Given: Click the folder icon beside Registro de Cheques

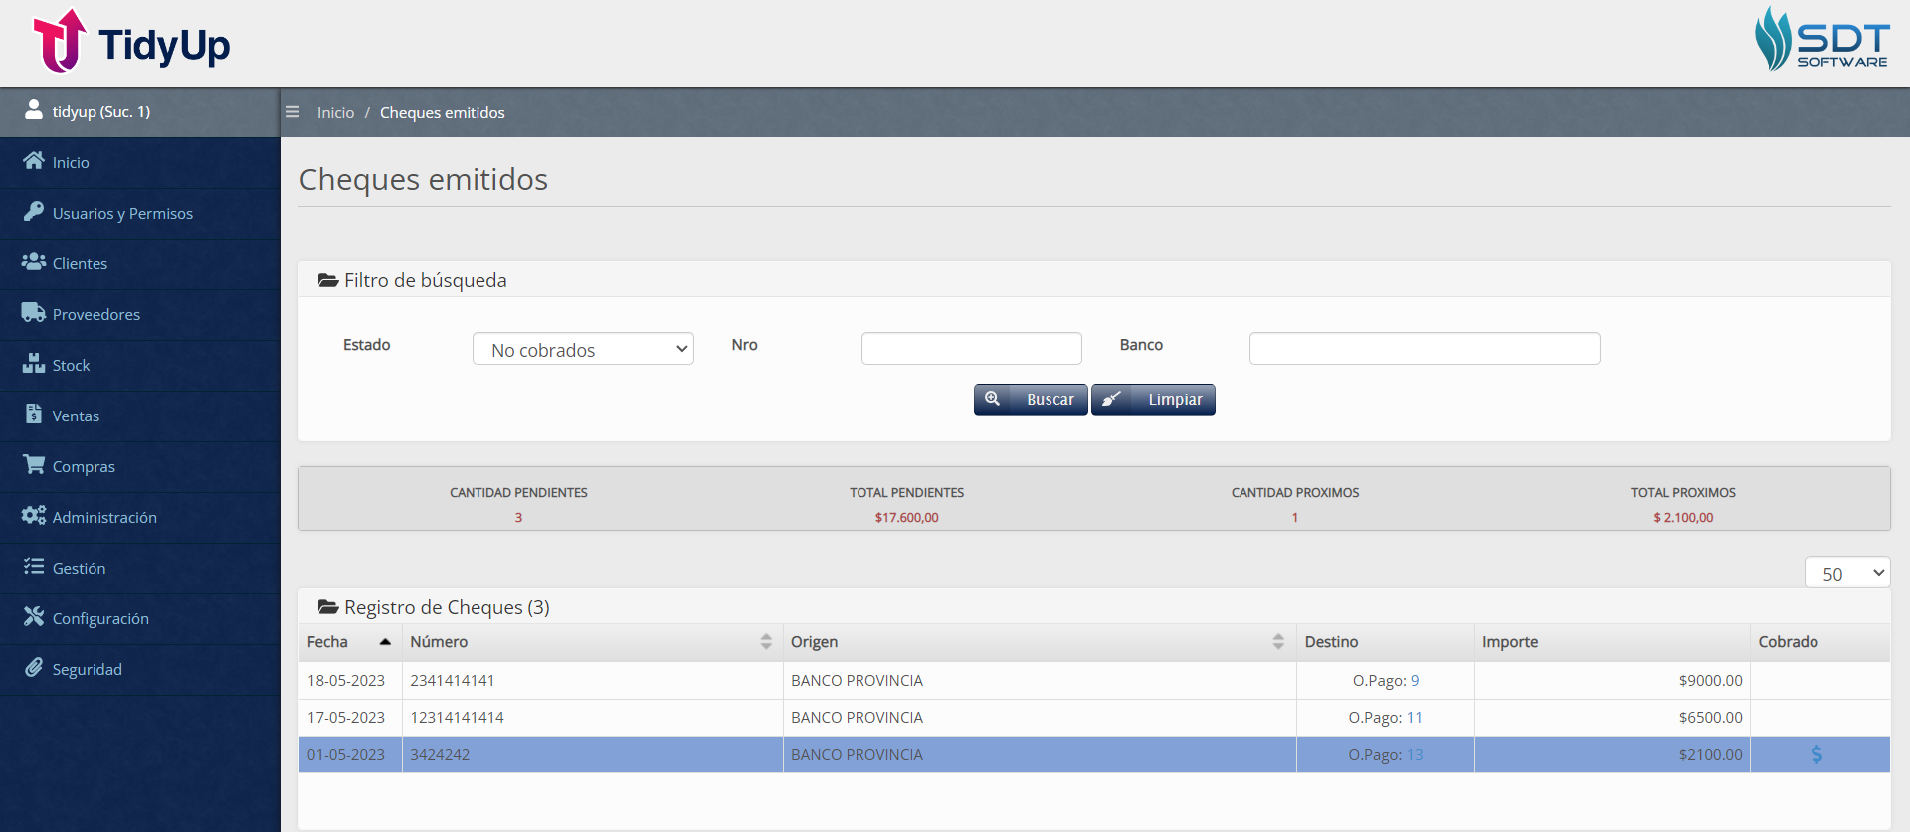Looking at the screenshot, I should 327,606.
